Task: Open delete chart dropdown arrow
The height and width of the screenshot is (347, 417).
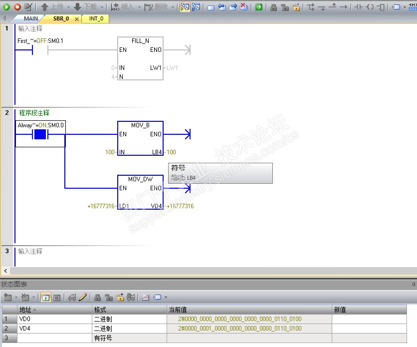Action: (x=33, y=298)
